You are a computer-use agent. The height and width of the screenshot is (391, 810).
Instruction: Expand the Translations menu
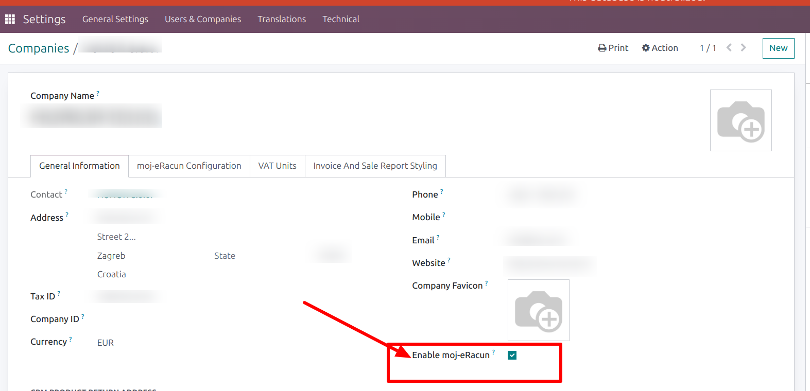[282, 20]
